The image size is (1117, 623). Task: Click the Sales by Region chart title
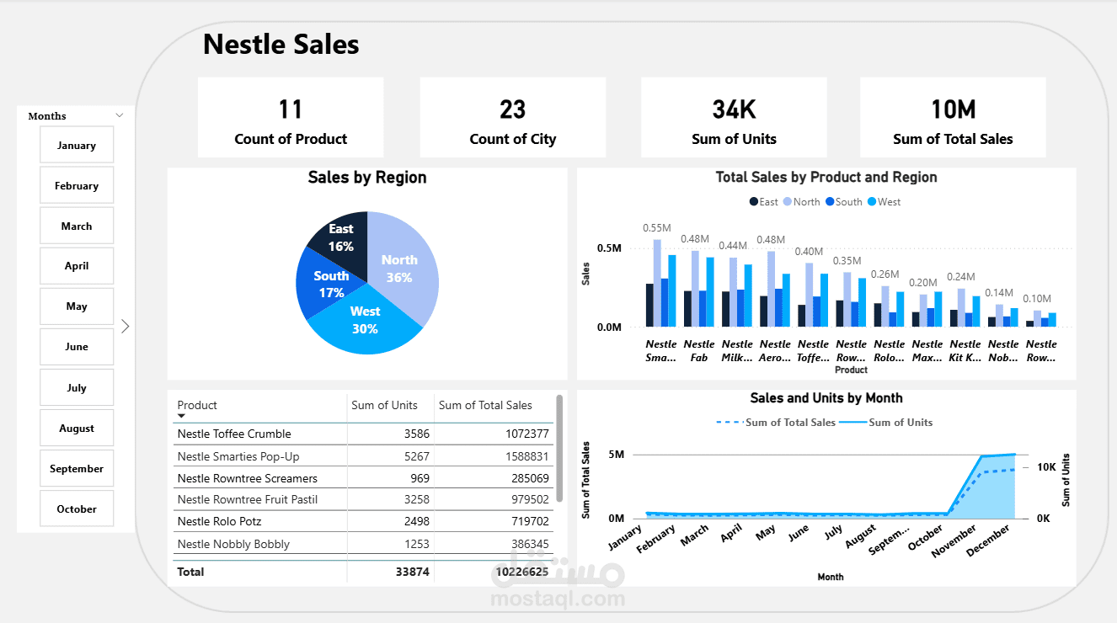(x=367, y=178)
